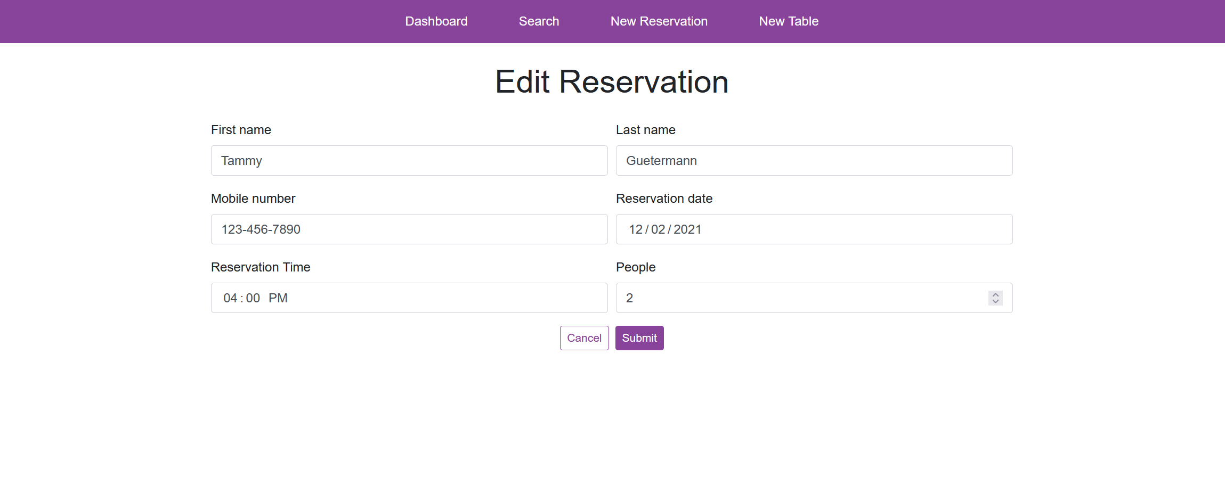Select the Mobile number field

408,229
